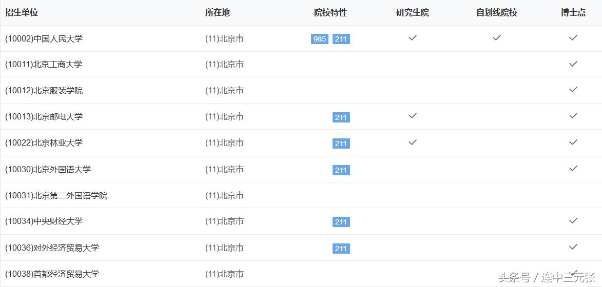602x287 pixels.
Task: Click 自划线院校 checkmark for 中国人民大学
Action: click(497, 37)
